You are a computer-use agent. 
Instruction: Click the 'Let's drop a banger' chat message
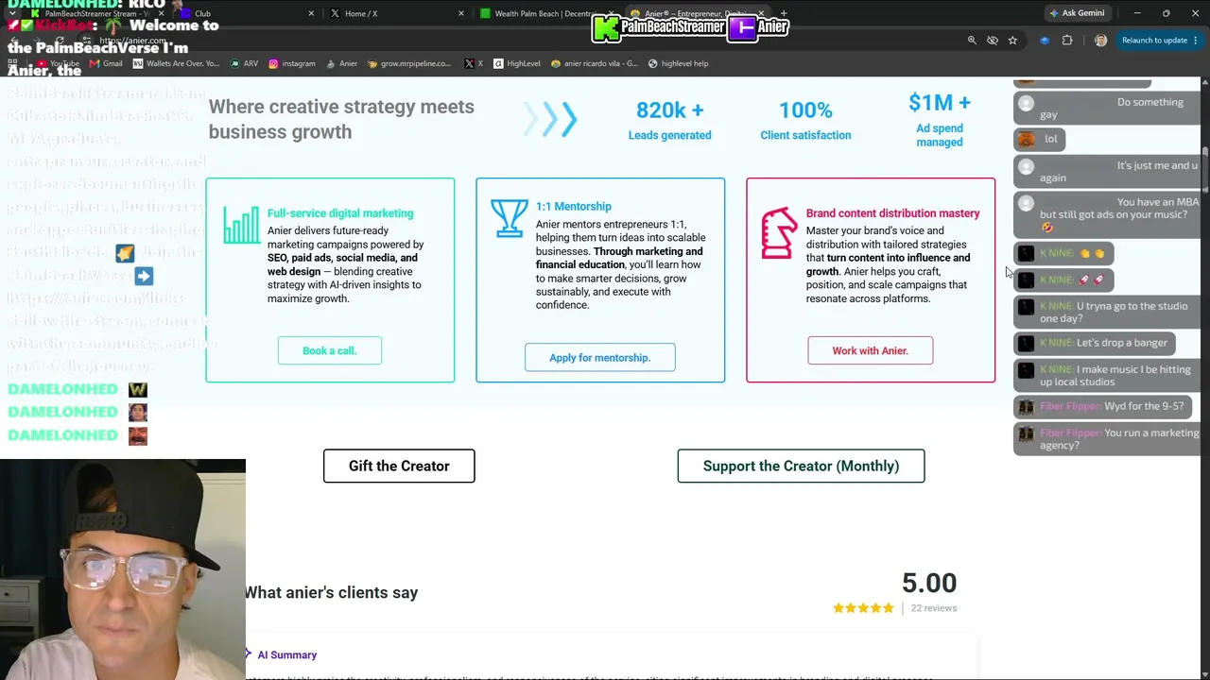pyautogui.click(x=1095, y=343)
